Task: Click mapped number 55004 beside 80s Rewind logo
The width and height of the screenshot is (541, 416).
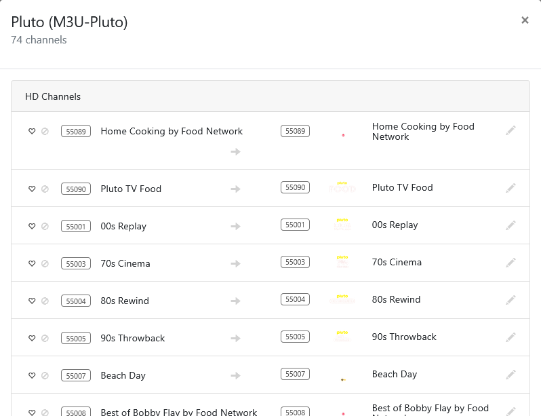Action: [x=296, y=299]
